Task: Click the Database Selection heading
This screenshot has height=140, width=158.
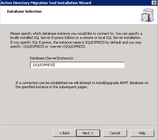Action: pyautogui.click(x=24, y=11)
